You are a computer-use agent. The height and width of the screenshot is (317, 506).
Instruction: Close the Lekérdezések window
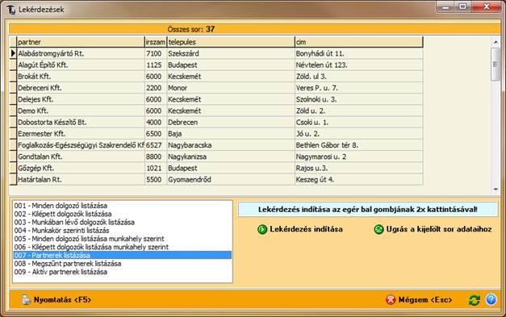point(487,6)
